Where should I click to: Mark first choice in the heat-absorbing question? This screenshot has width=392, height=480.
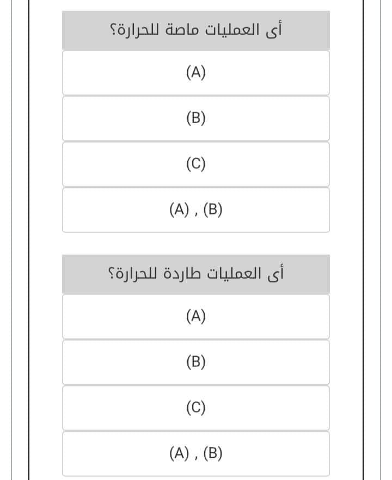click(195, 72)
